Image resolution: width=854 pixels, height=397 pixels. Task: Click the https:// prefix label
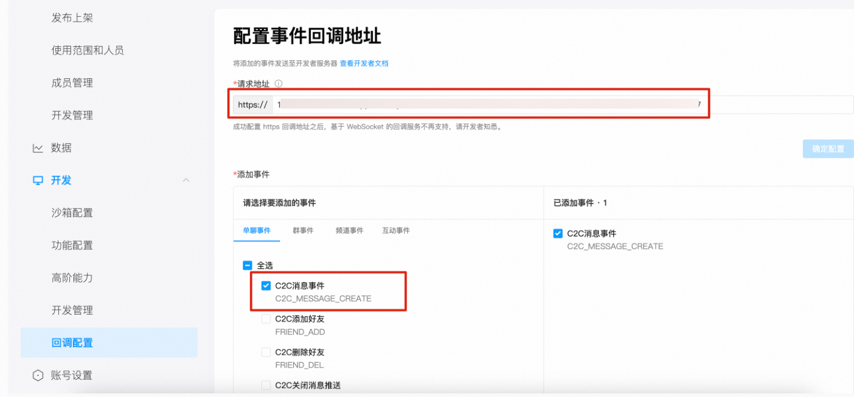(x=253, y=104)
